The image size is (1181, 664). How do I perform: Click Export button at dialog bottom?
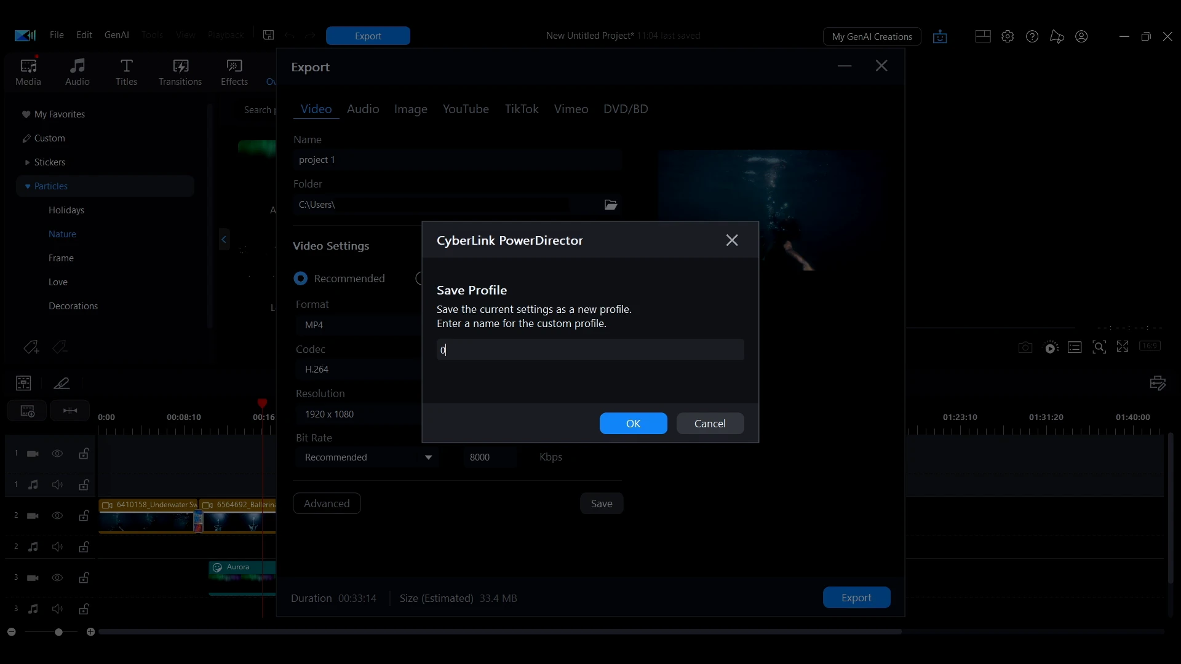[x=856, y=598]
